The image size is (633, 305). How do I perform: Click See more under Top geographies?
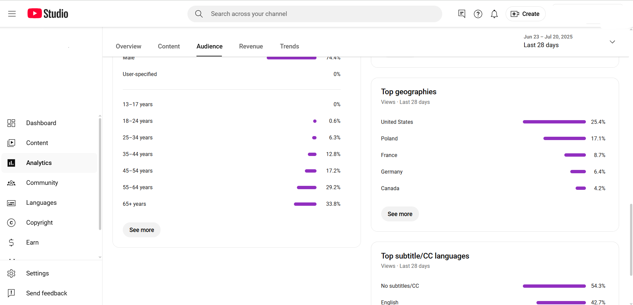(x=400, y=214)
